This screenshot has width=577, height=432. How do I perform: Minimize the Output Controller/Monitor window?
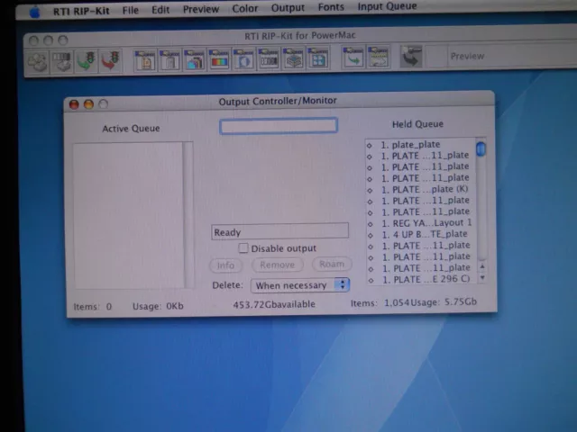tap(88, 104)
